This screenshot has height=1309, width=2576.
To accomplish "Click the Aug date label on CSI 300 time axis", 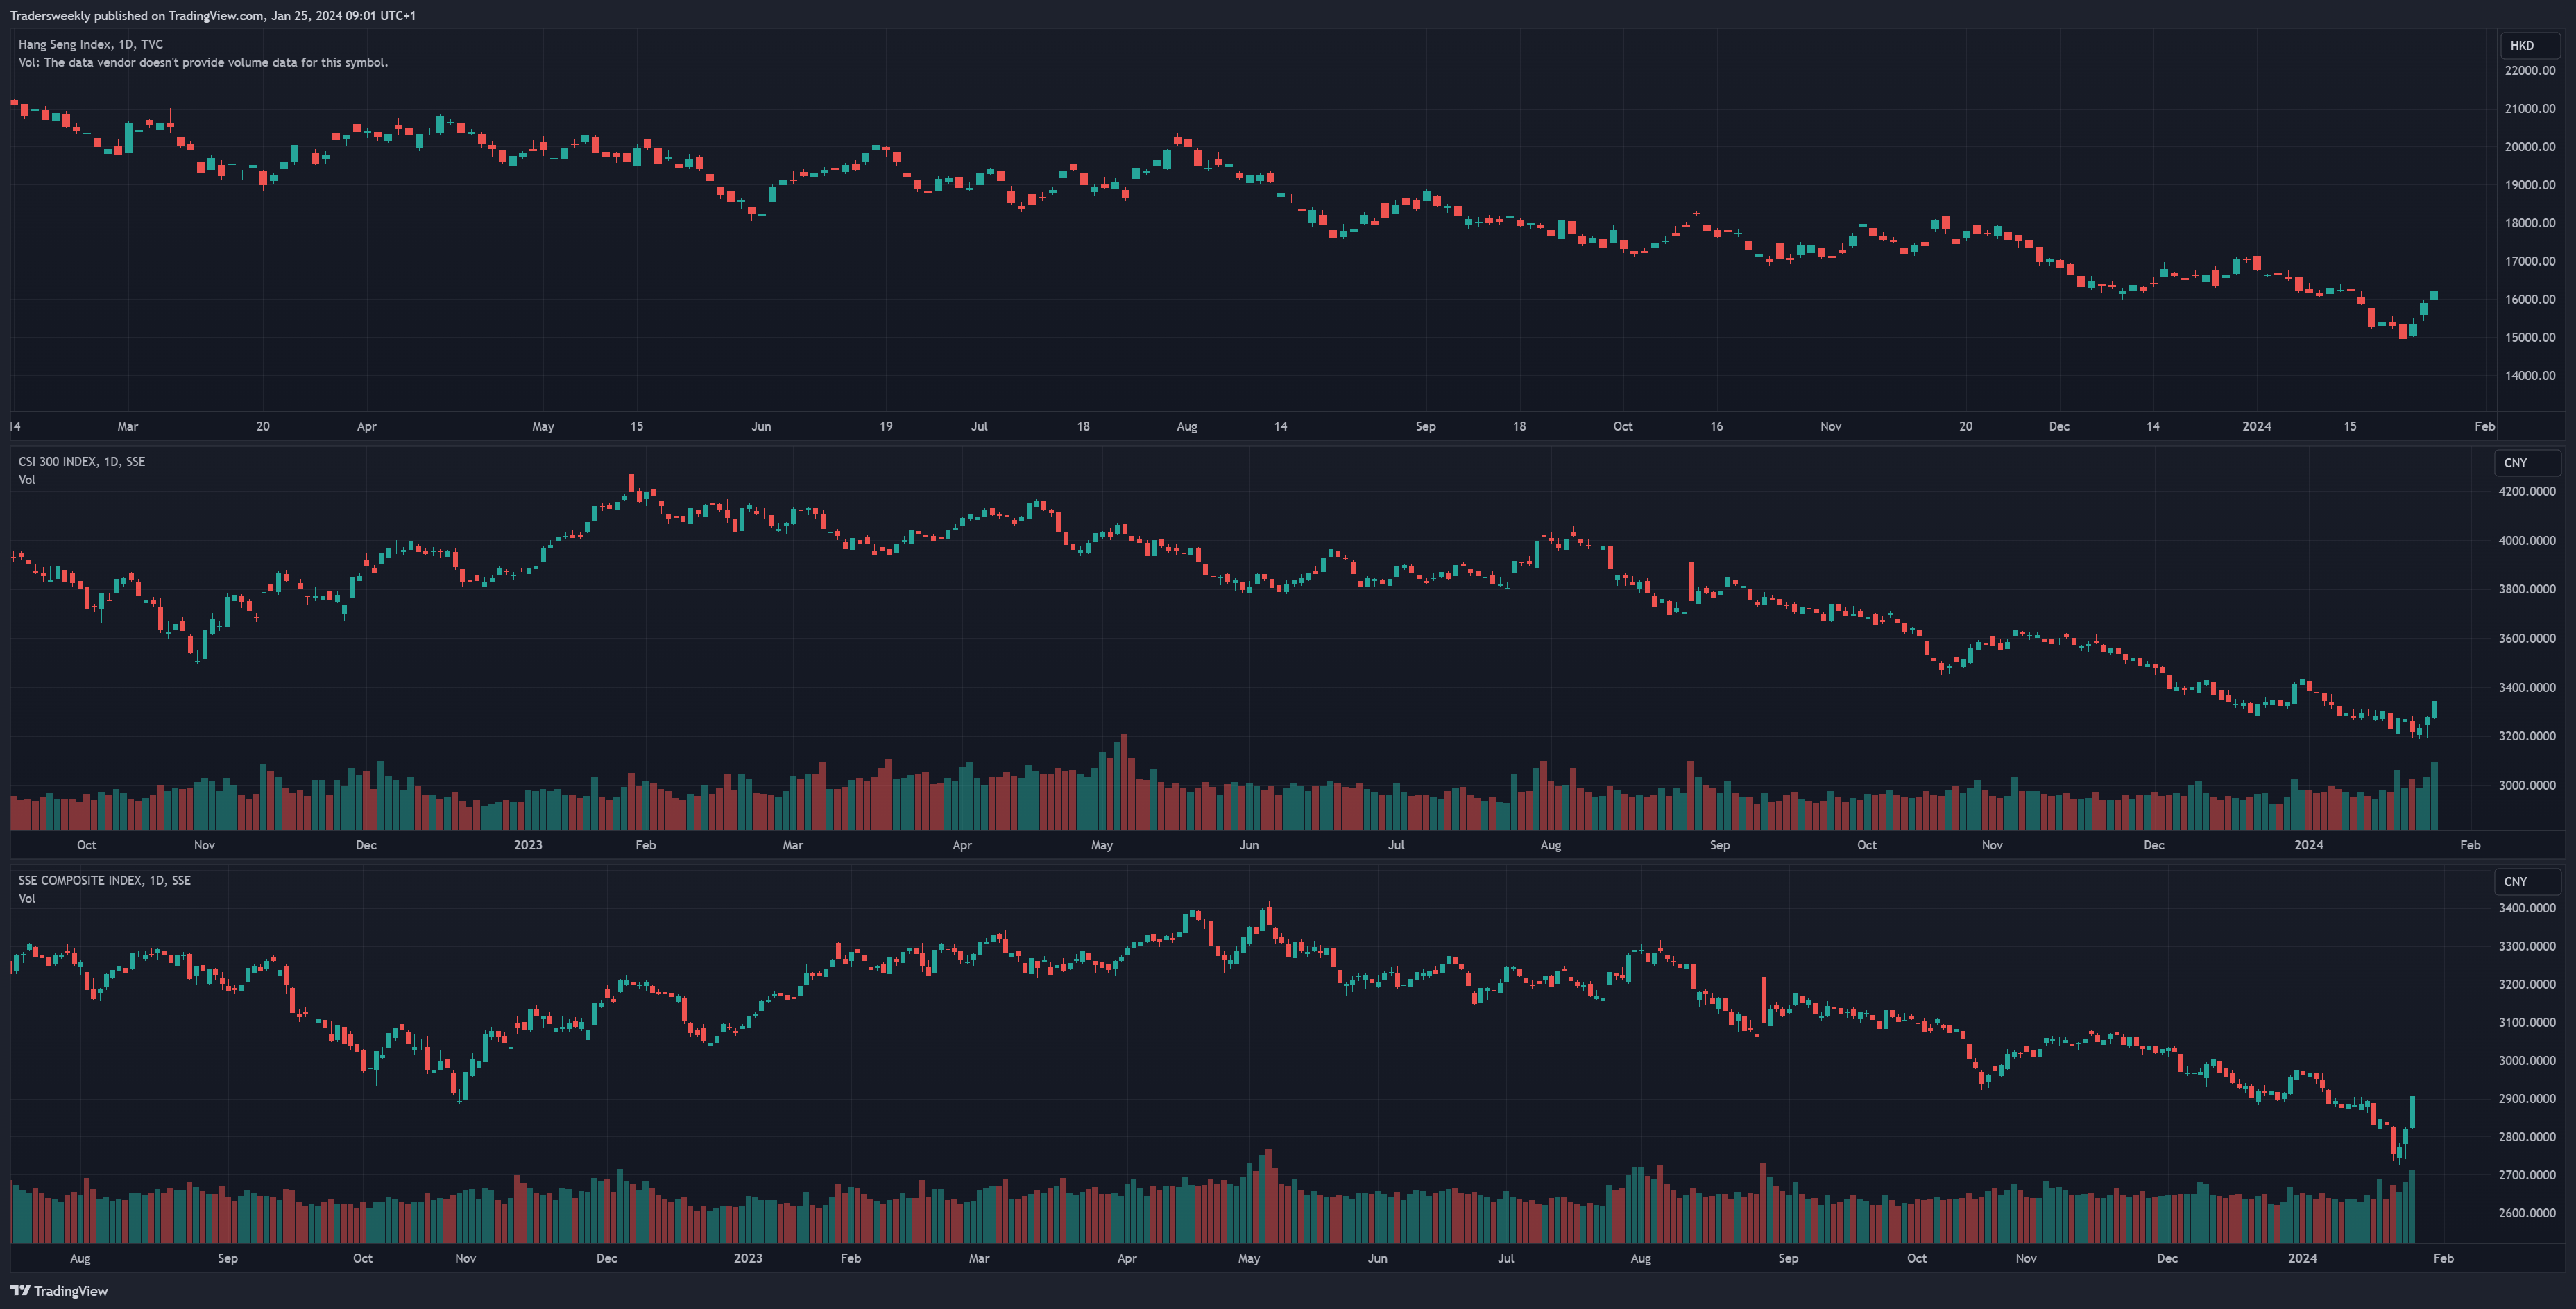I will click(1551, 845).
